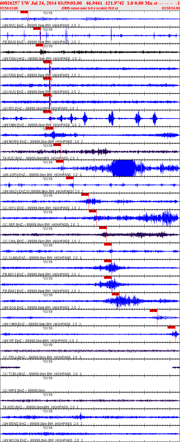Select the red pick flag on B013 trace
180x442 pixels.
(x=108, y=261)
